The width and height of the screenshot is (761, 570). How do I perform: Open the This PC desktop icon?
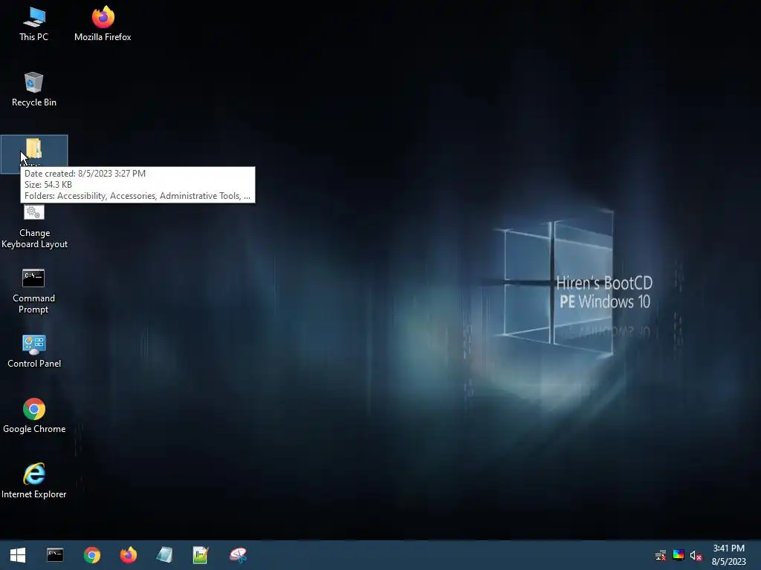(33, 24)
